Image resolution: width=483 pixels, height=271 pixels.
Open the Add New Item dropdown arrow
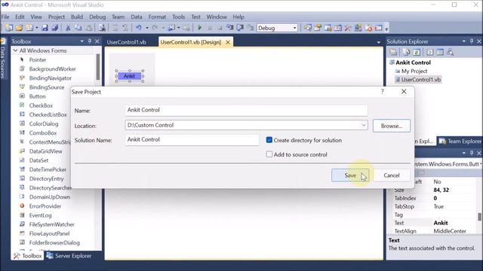37,28
